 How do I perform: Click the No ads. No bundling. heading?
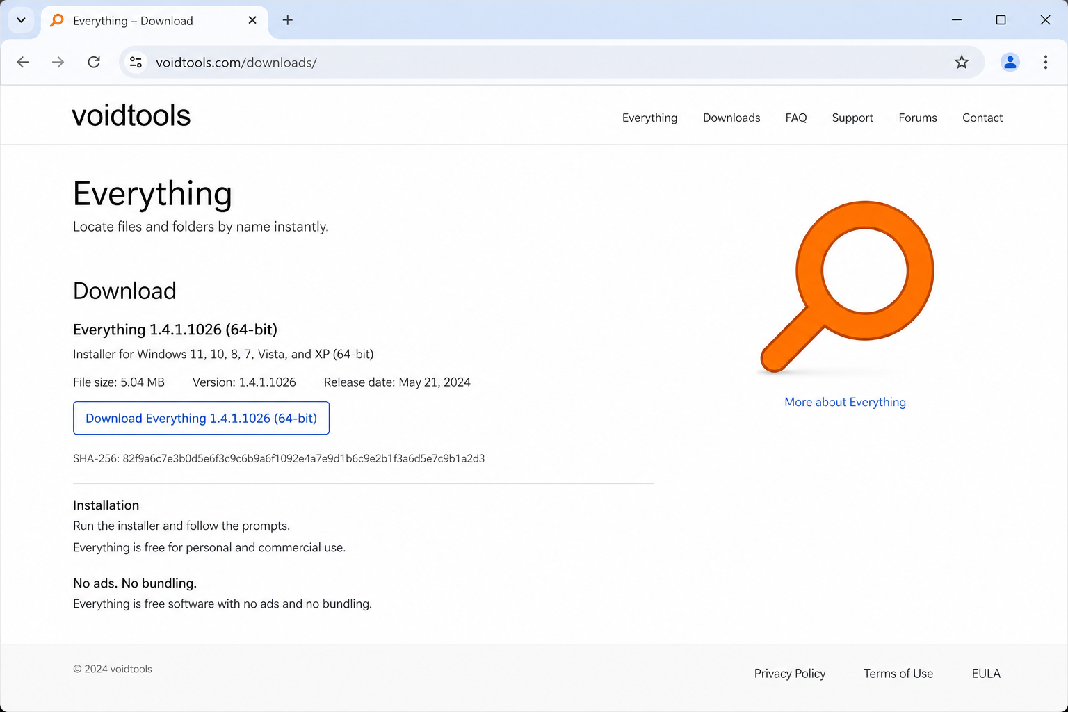pyautogui.click(x=135, y=583)
